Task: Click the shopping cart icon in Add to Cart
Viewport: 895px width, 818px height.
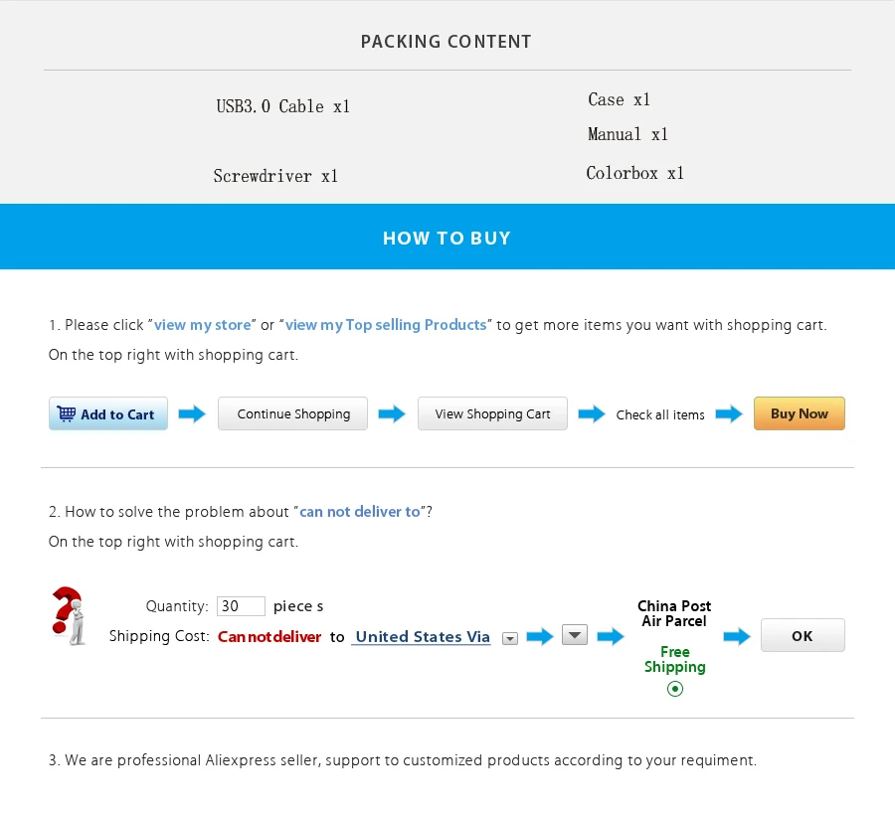Action: click(x=67, y=413)
